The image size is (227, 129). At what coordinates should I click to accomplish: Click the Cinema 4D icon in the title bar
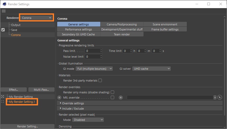[x=4, y=4]
